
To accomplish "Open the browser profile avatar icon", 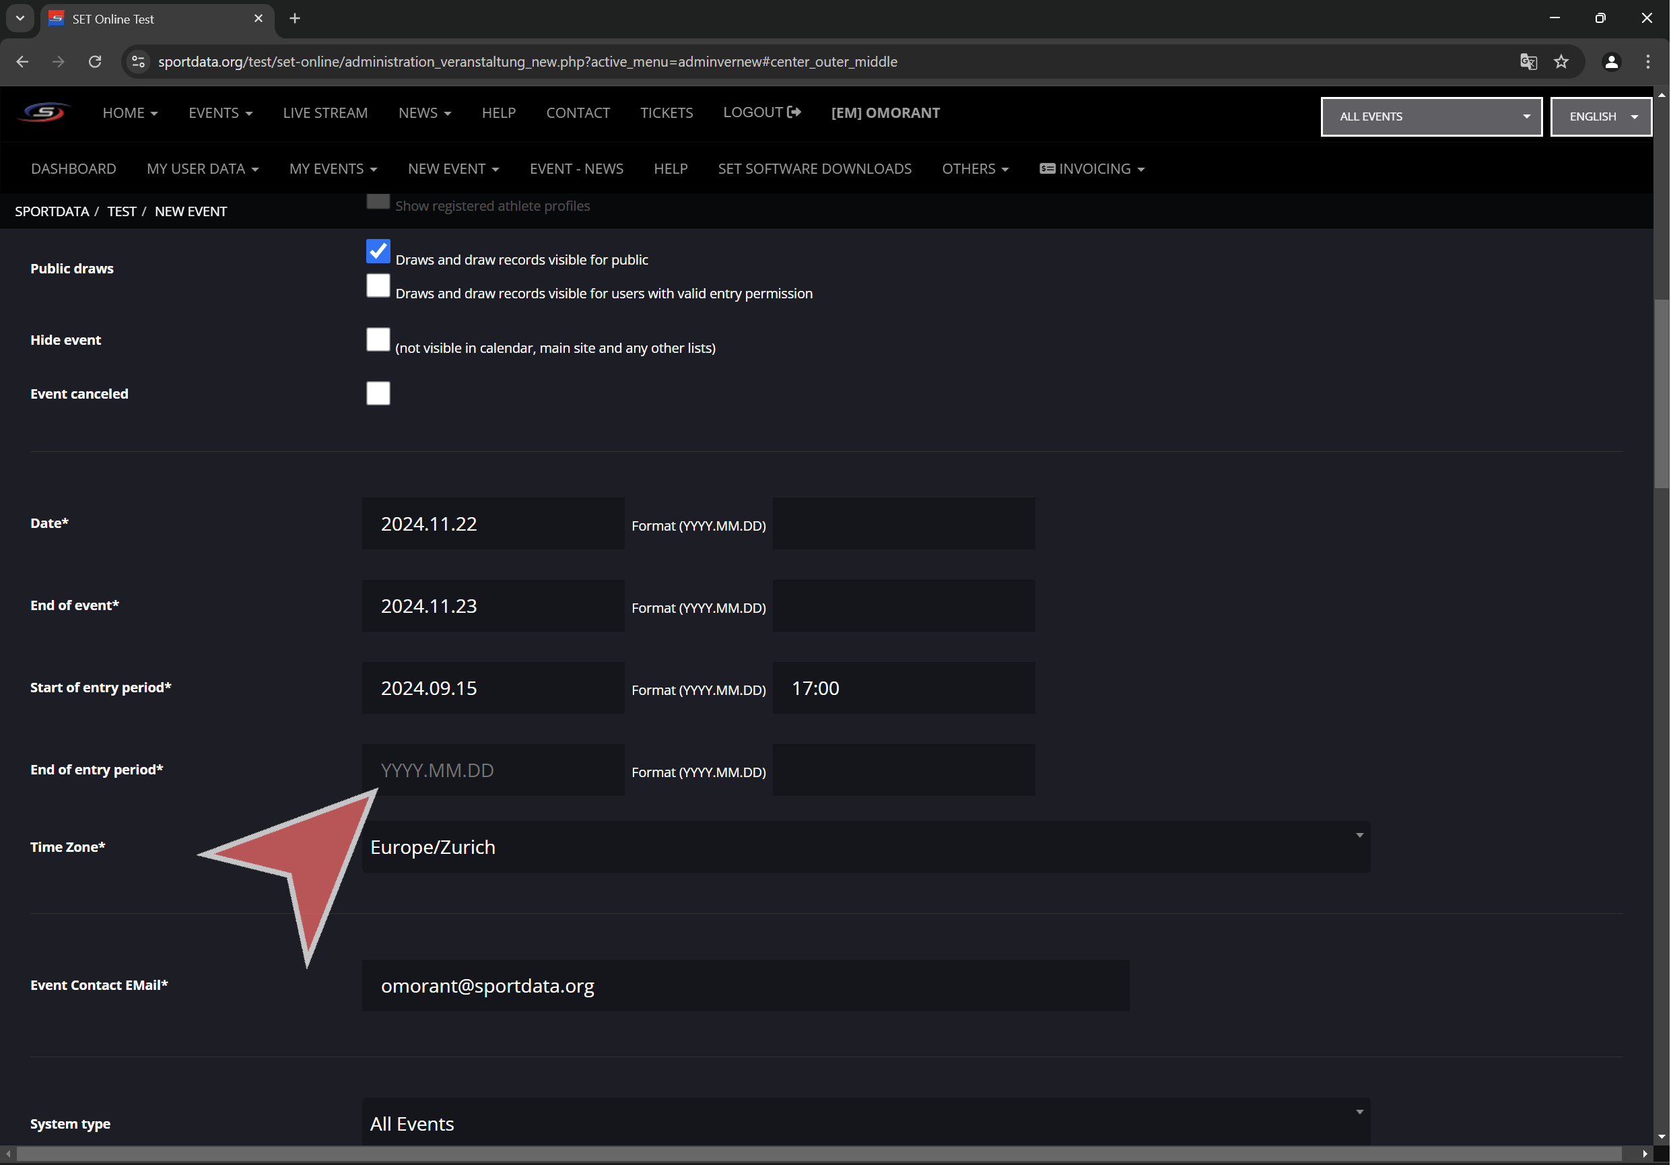I will click(x=1610, y=62).
